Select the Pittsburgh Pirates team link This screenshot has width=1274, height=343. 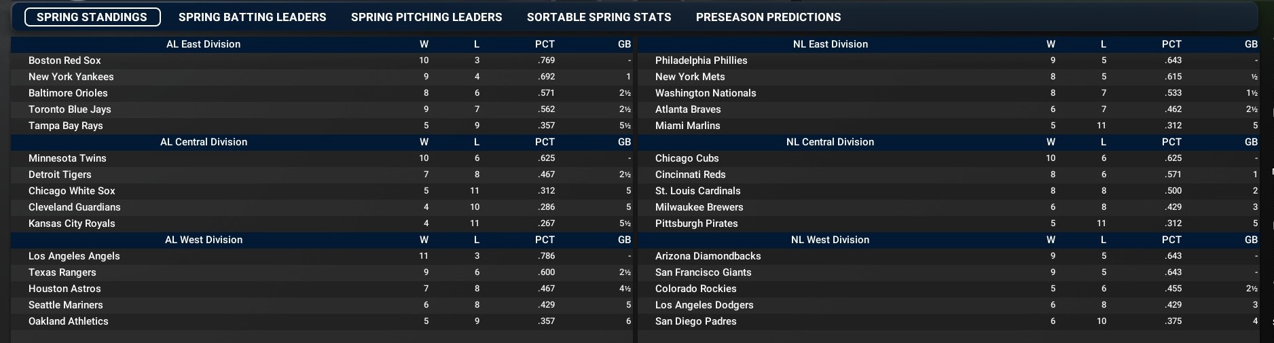[696, 223]
